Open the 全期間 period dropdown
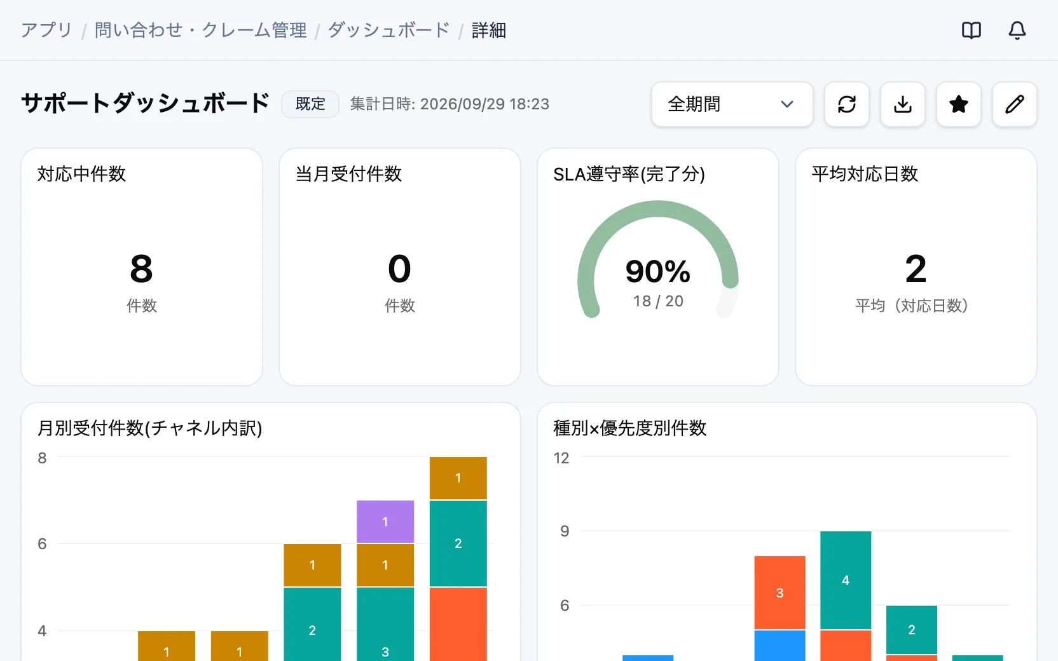The width and height of the screenshot is (1058, 661). point(732,104)
